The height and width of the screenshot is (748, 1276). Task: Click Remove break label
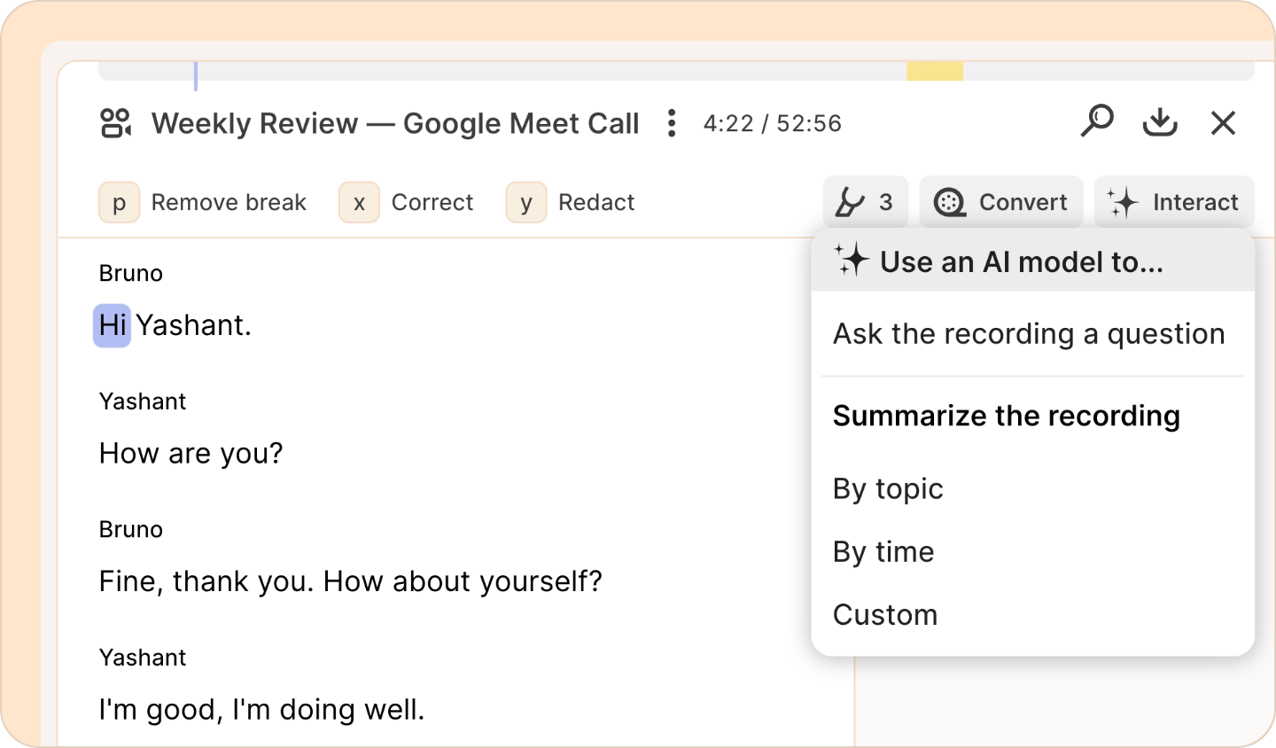coord(229,202)
